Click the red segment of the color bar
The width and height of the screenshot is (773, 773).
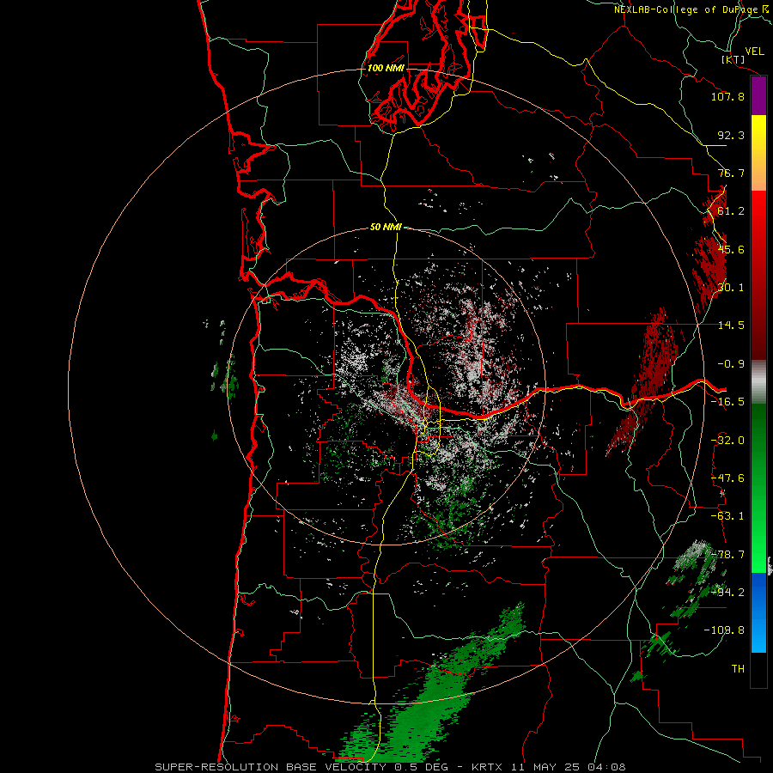pyautogui.click(x=758, y=275)
